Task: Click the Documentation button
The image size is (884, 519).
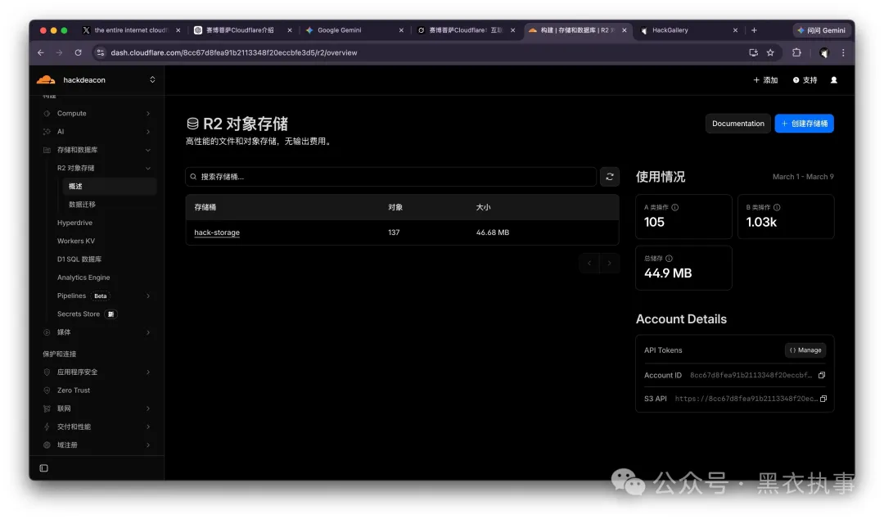Action: (738, 124)
